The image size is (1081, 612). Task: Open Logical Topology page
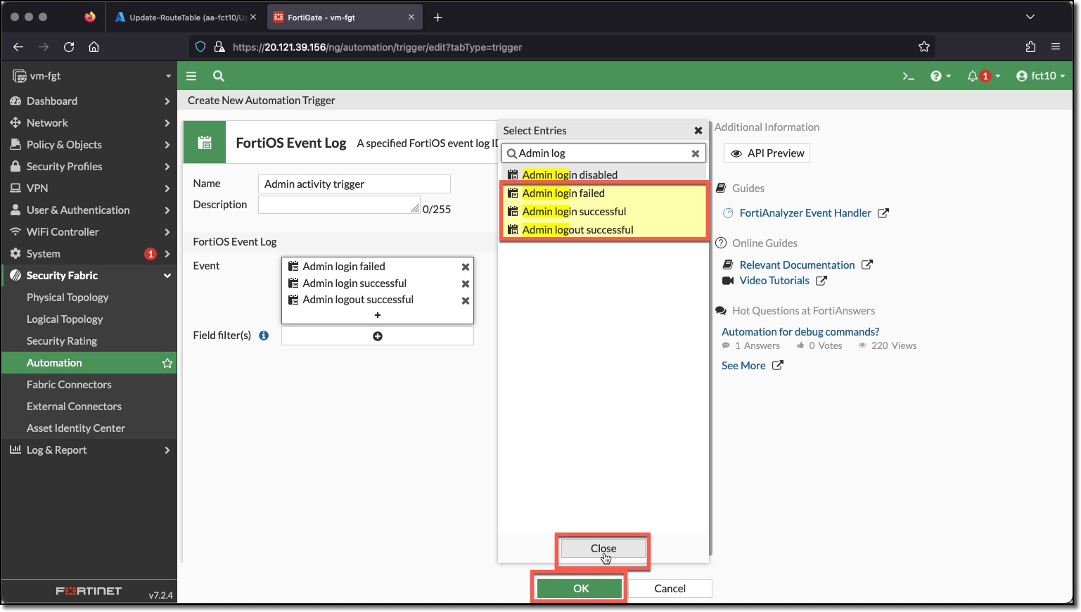point(65,319)
